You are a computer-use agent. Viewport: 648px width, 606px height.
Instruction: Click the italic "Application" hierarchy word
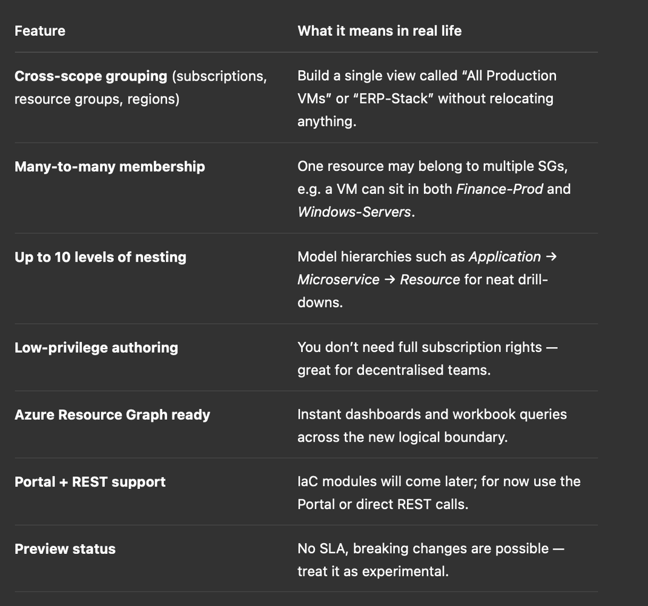504,257
